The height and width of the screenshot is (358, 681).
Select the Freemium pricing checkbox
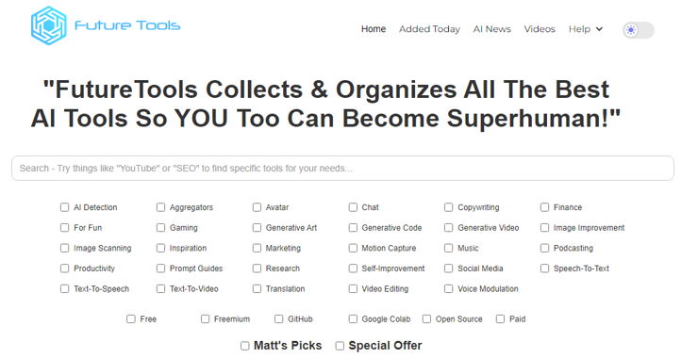[x=205, y=319]
